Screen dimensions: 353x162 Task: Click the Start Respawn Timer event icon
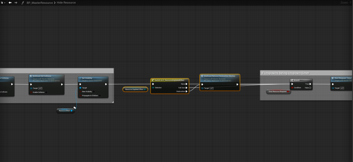point(333,78)
